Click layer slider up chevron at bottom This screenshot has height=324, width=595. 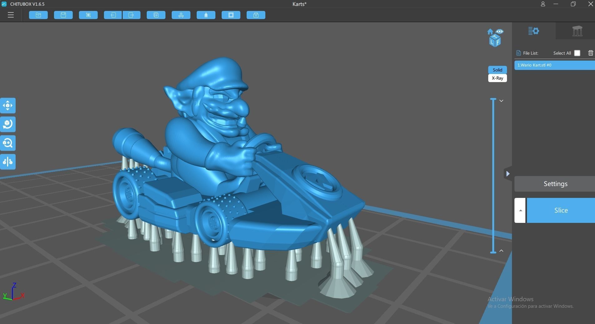click(x=501, y=251)
